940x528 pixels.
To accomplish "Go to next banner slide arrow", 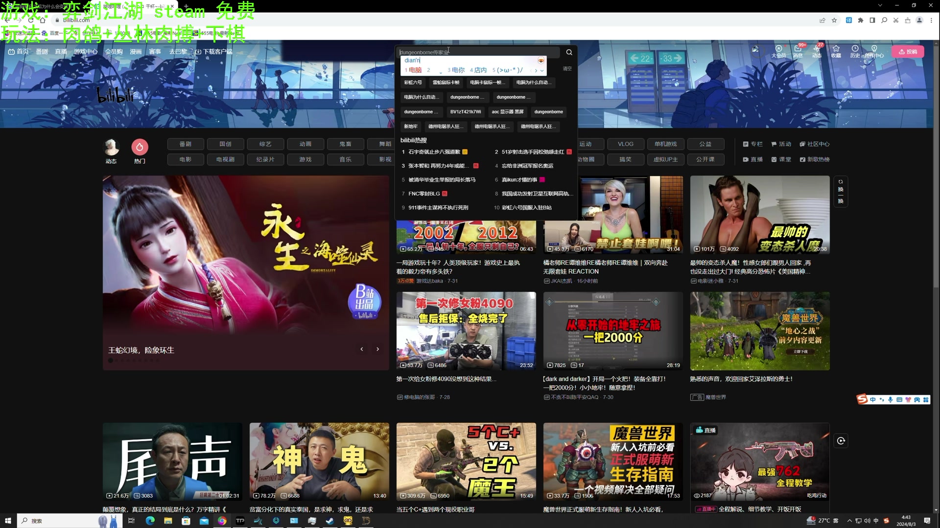I will (x=377, y=349).
